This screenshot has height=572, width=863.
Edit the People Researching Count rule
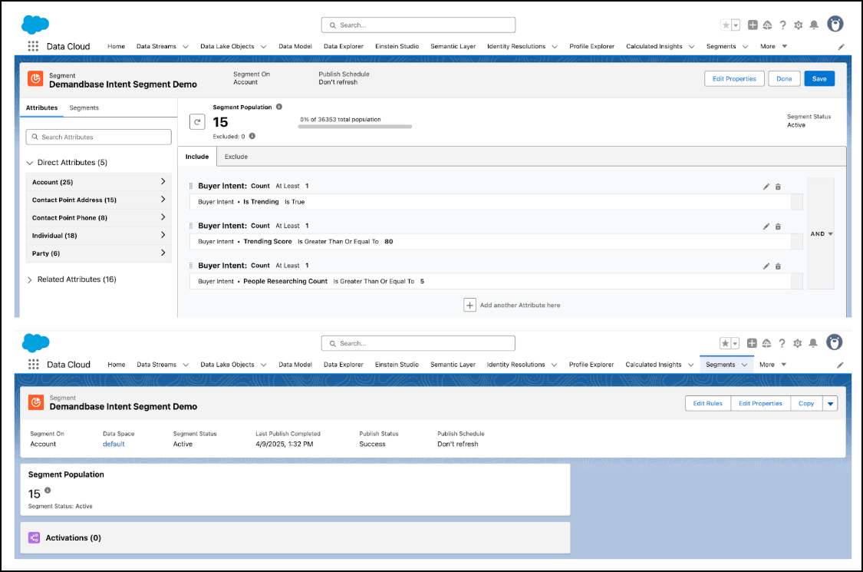(766, 266)
